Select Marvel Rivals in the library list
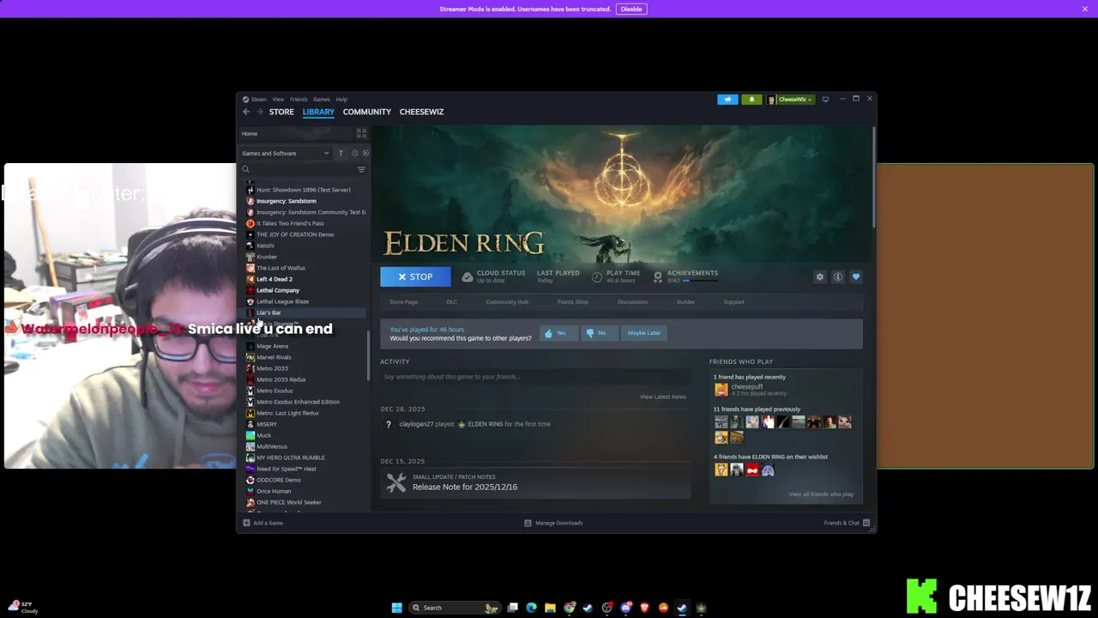This screenshot has height=618, width=1098. tap(274, 357)
